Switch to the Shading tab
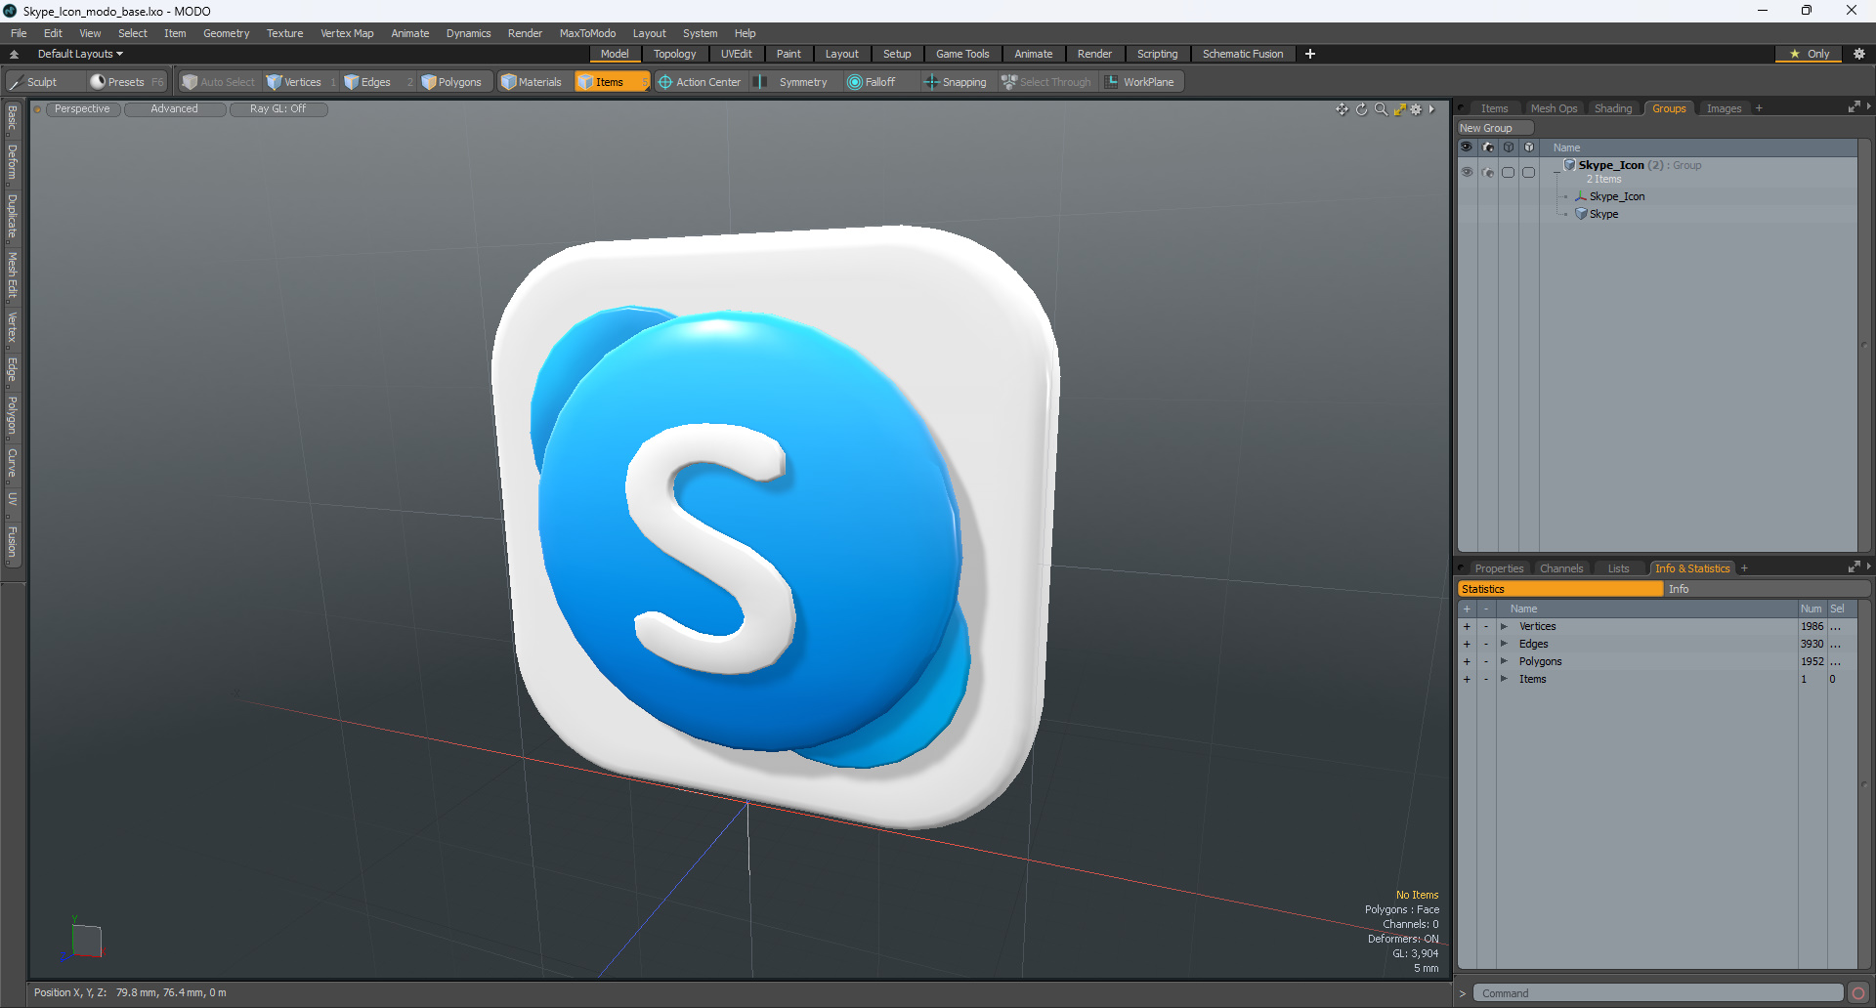The height and width of the screenshot is (1008, 1876). (x=1613, y=108)
